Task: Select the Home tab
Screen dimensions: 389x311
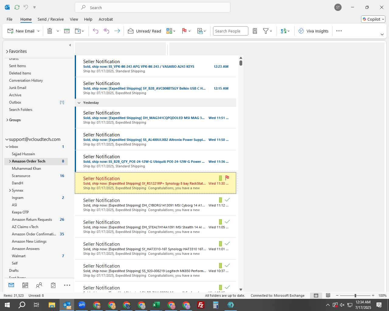Action: coord(26,19)
